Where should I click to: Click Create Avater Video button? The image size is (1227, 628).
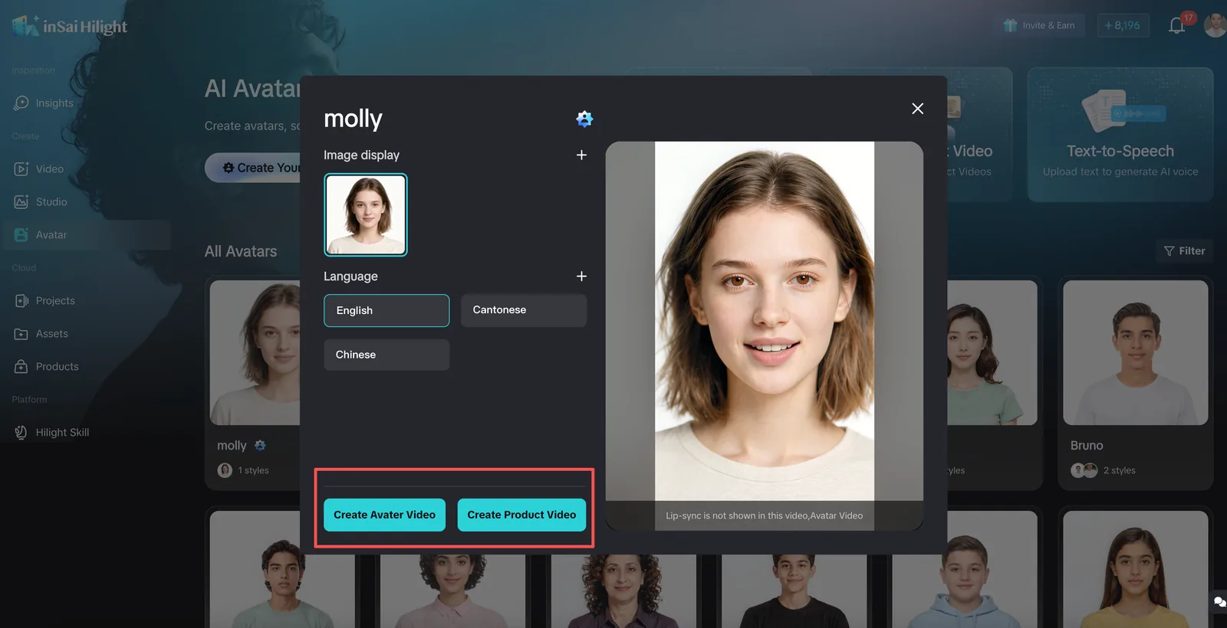tap(384, 515)
